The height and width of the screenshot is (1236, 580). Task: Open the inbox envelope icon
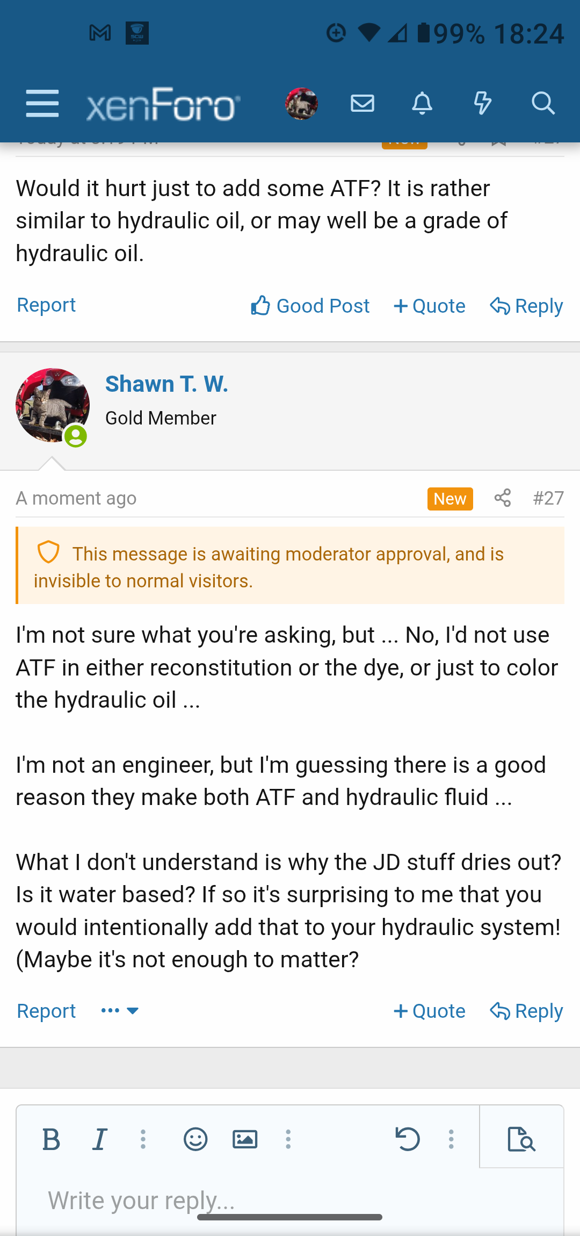363,103
